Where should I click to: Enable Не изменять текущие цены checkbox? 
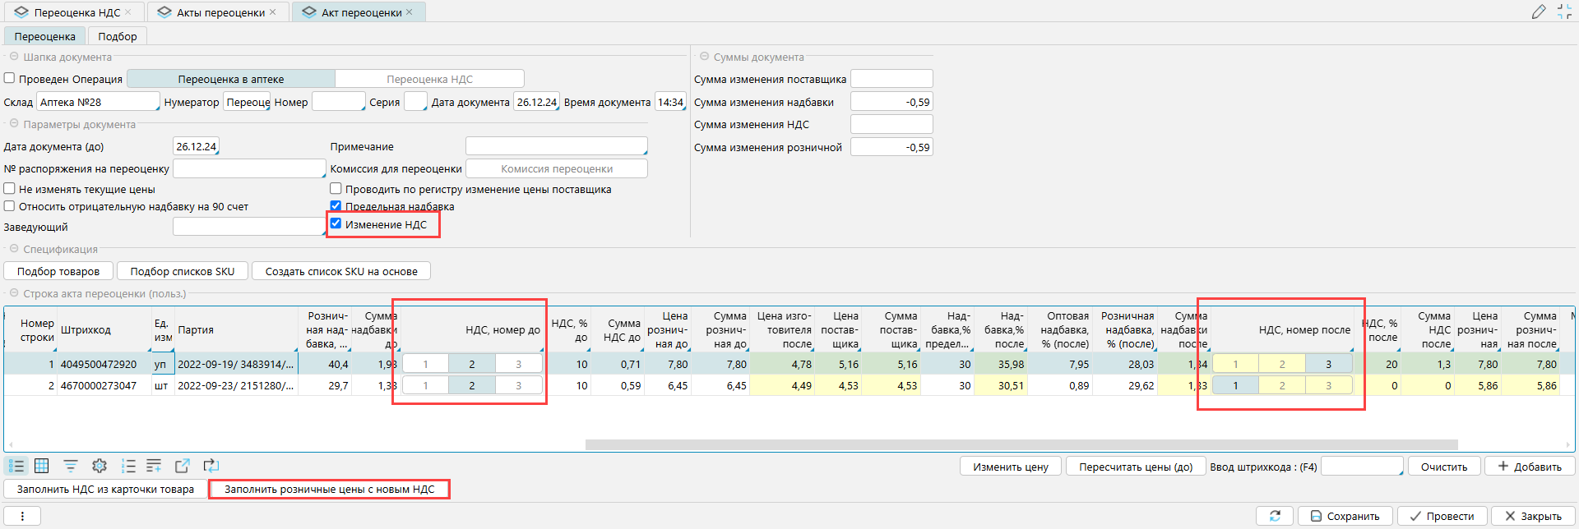(x=10, y=189)
